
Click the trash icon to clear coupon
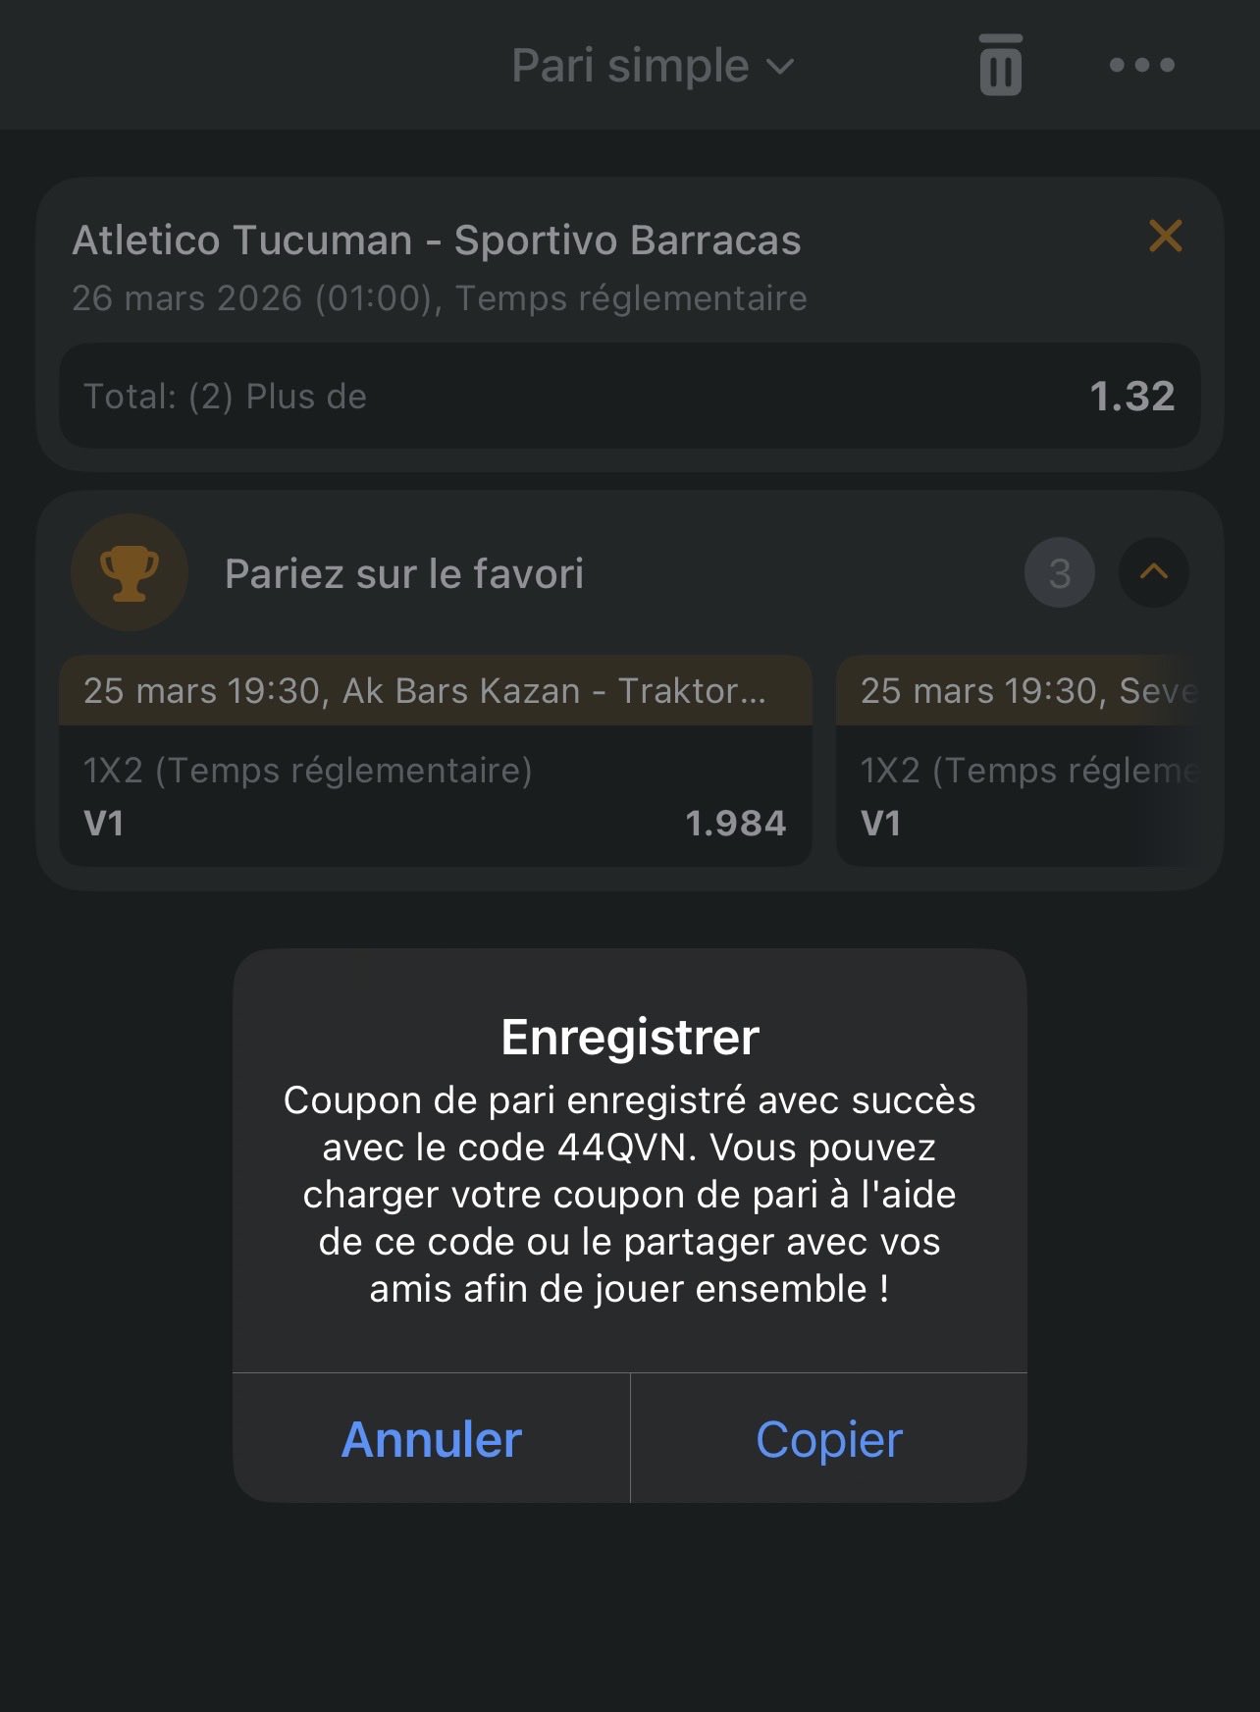(1000, 65)
